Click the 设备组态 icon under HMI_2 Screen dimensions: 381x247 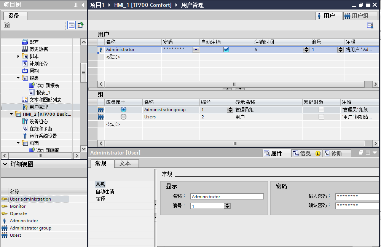(x=25, y=121)
